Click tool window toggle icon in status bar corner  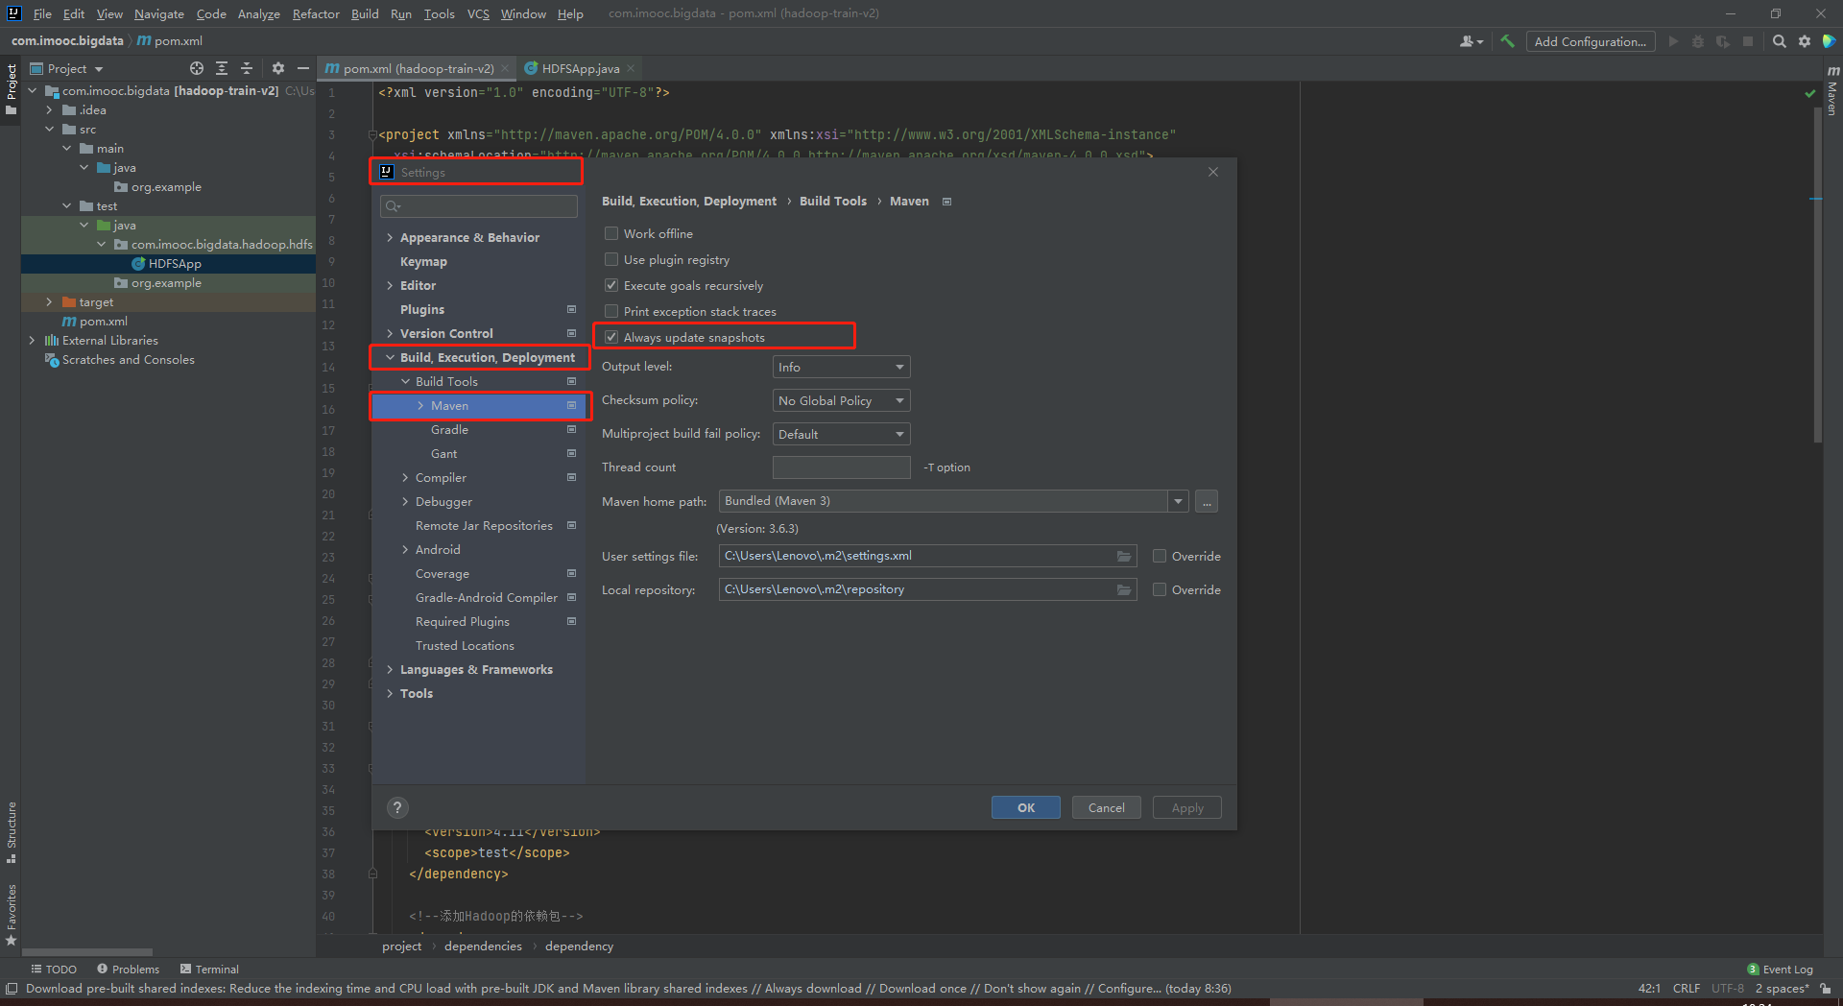[x=12, y=989]
